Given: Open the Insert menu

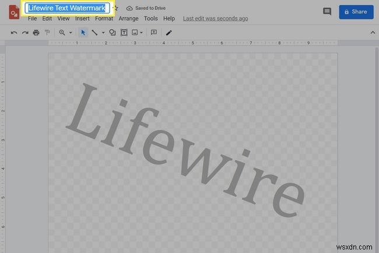Looking at the screenshot, I should point(82,19).
